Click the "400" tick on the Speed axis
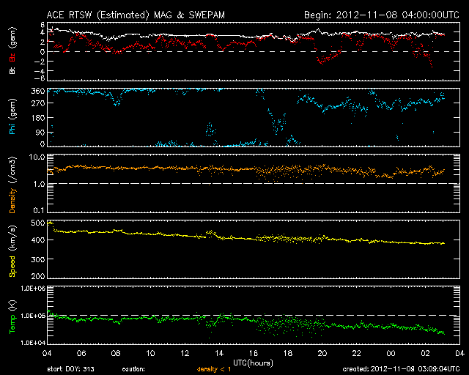Screen dimensions: 469x375 pyautogui.click(x=38, y=240)
